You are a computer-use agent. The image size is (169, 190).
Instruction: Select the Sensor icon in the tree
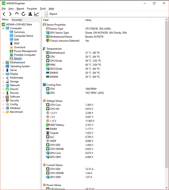pos(11,59)
